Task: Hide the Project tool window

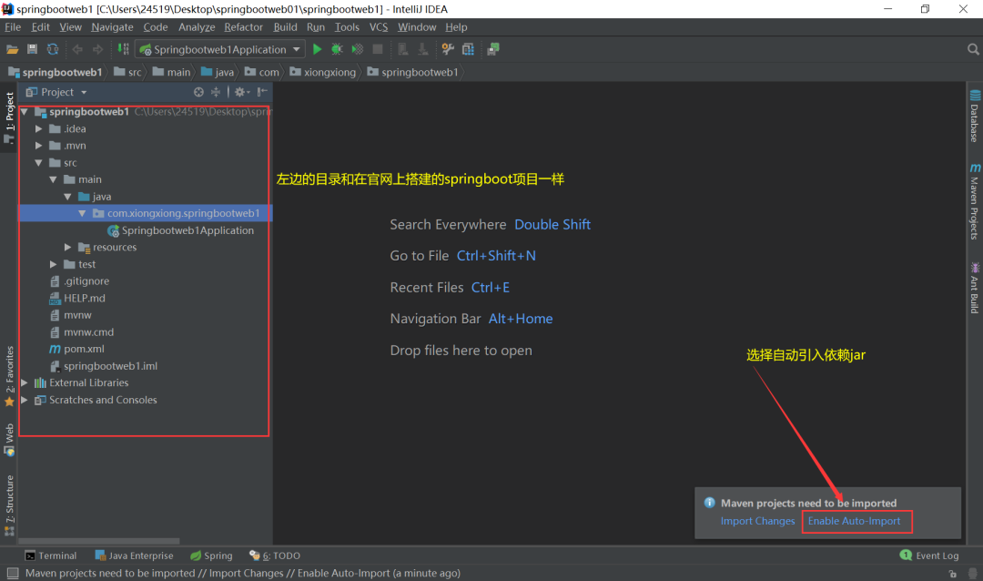Action: pyautogui.click(x=263, y=92)
